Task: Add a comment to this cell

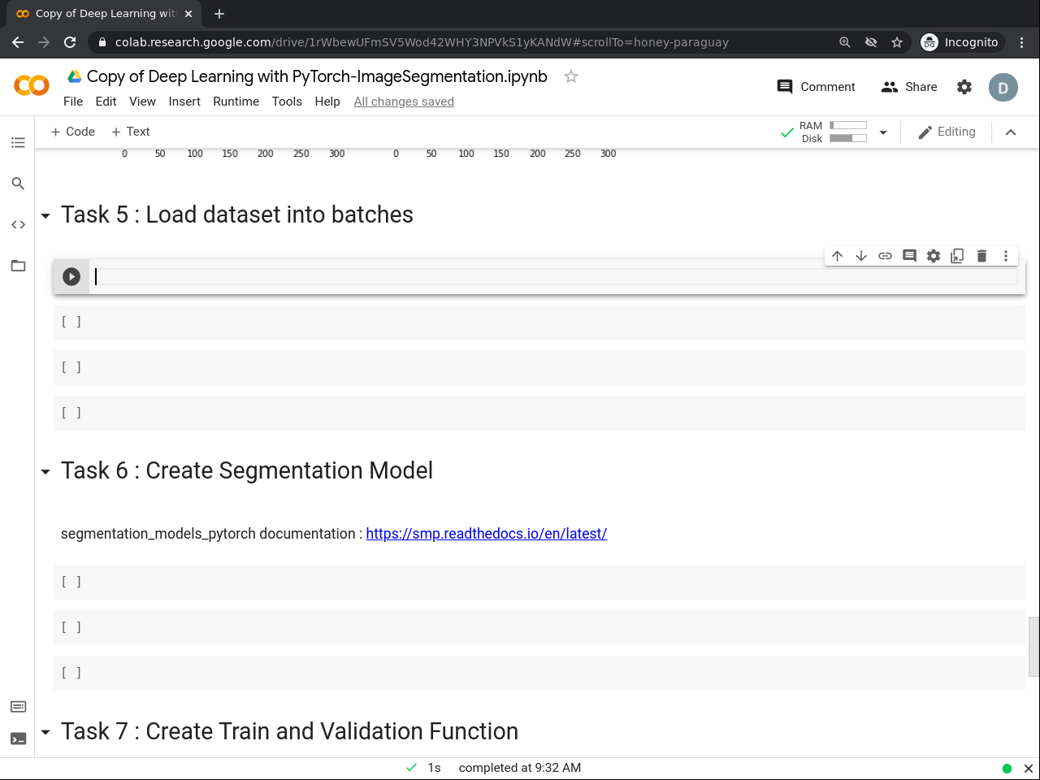Action: point(909,256)
